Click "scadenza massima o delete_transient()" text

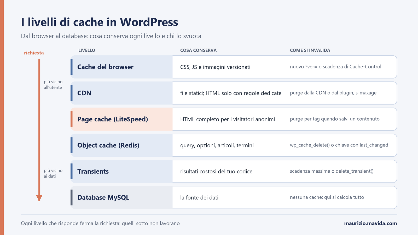click(332, 171)
